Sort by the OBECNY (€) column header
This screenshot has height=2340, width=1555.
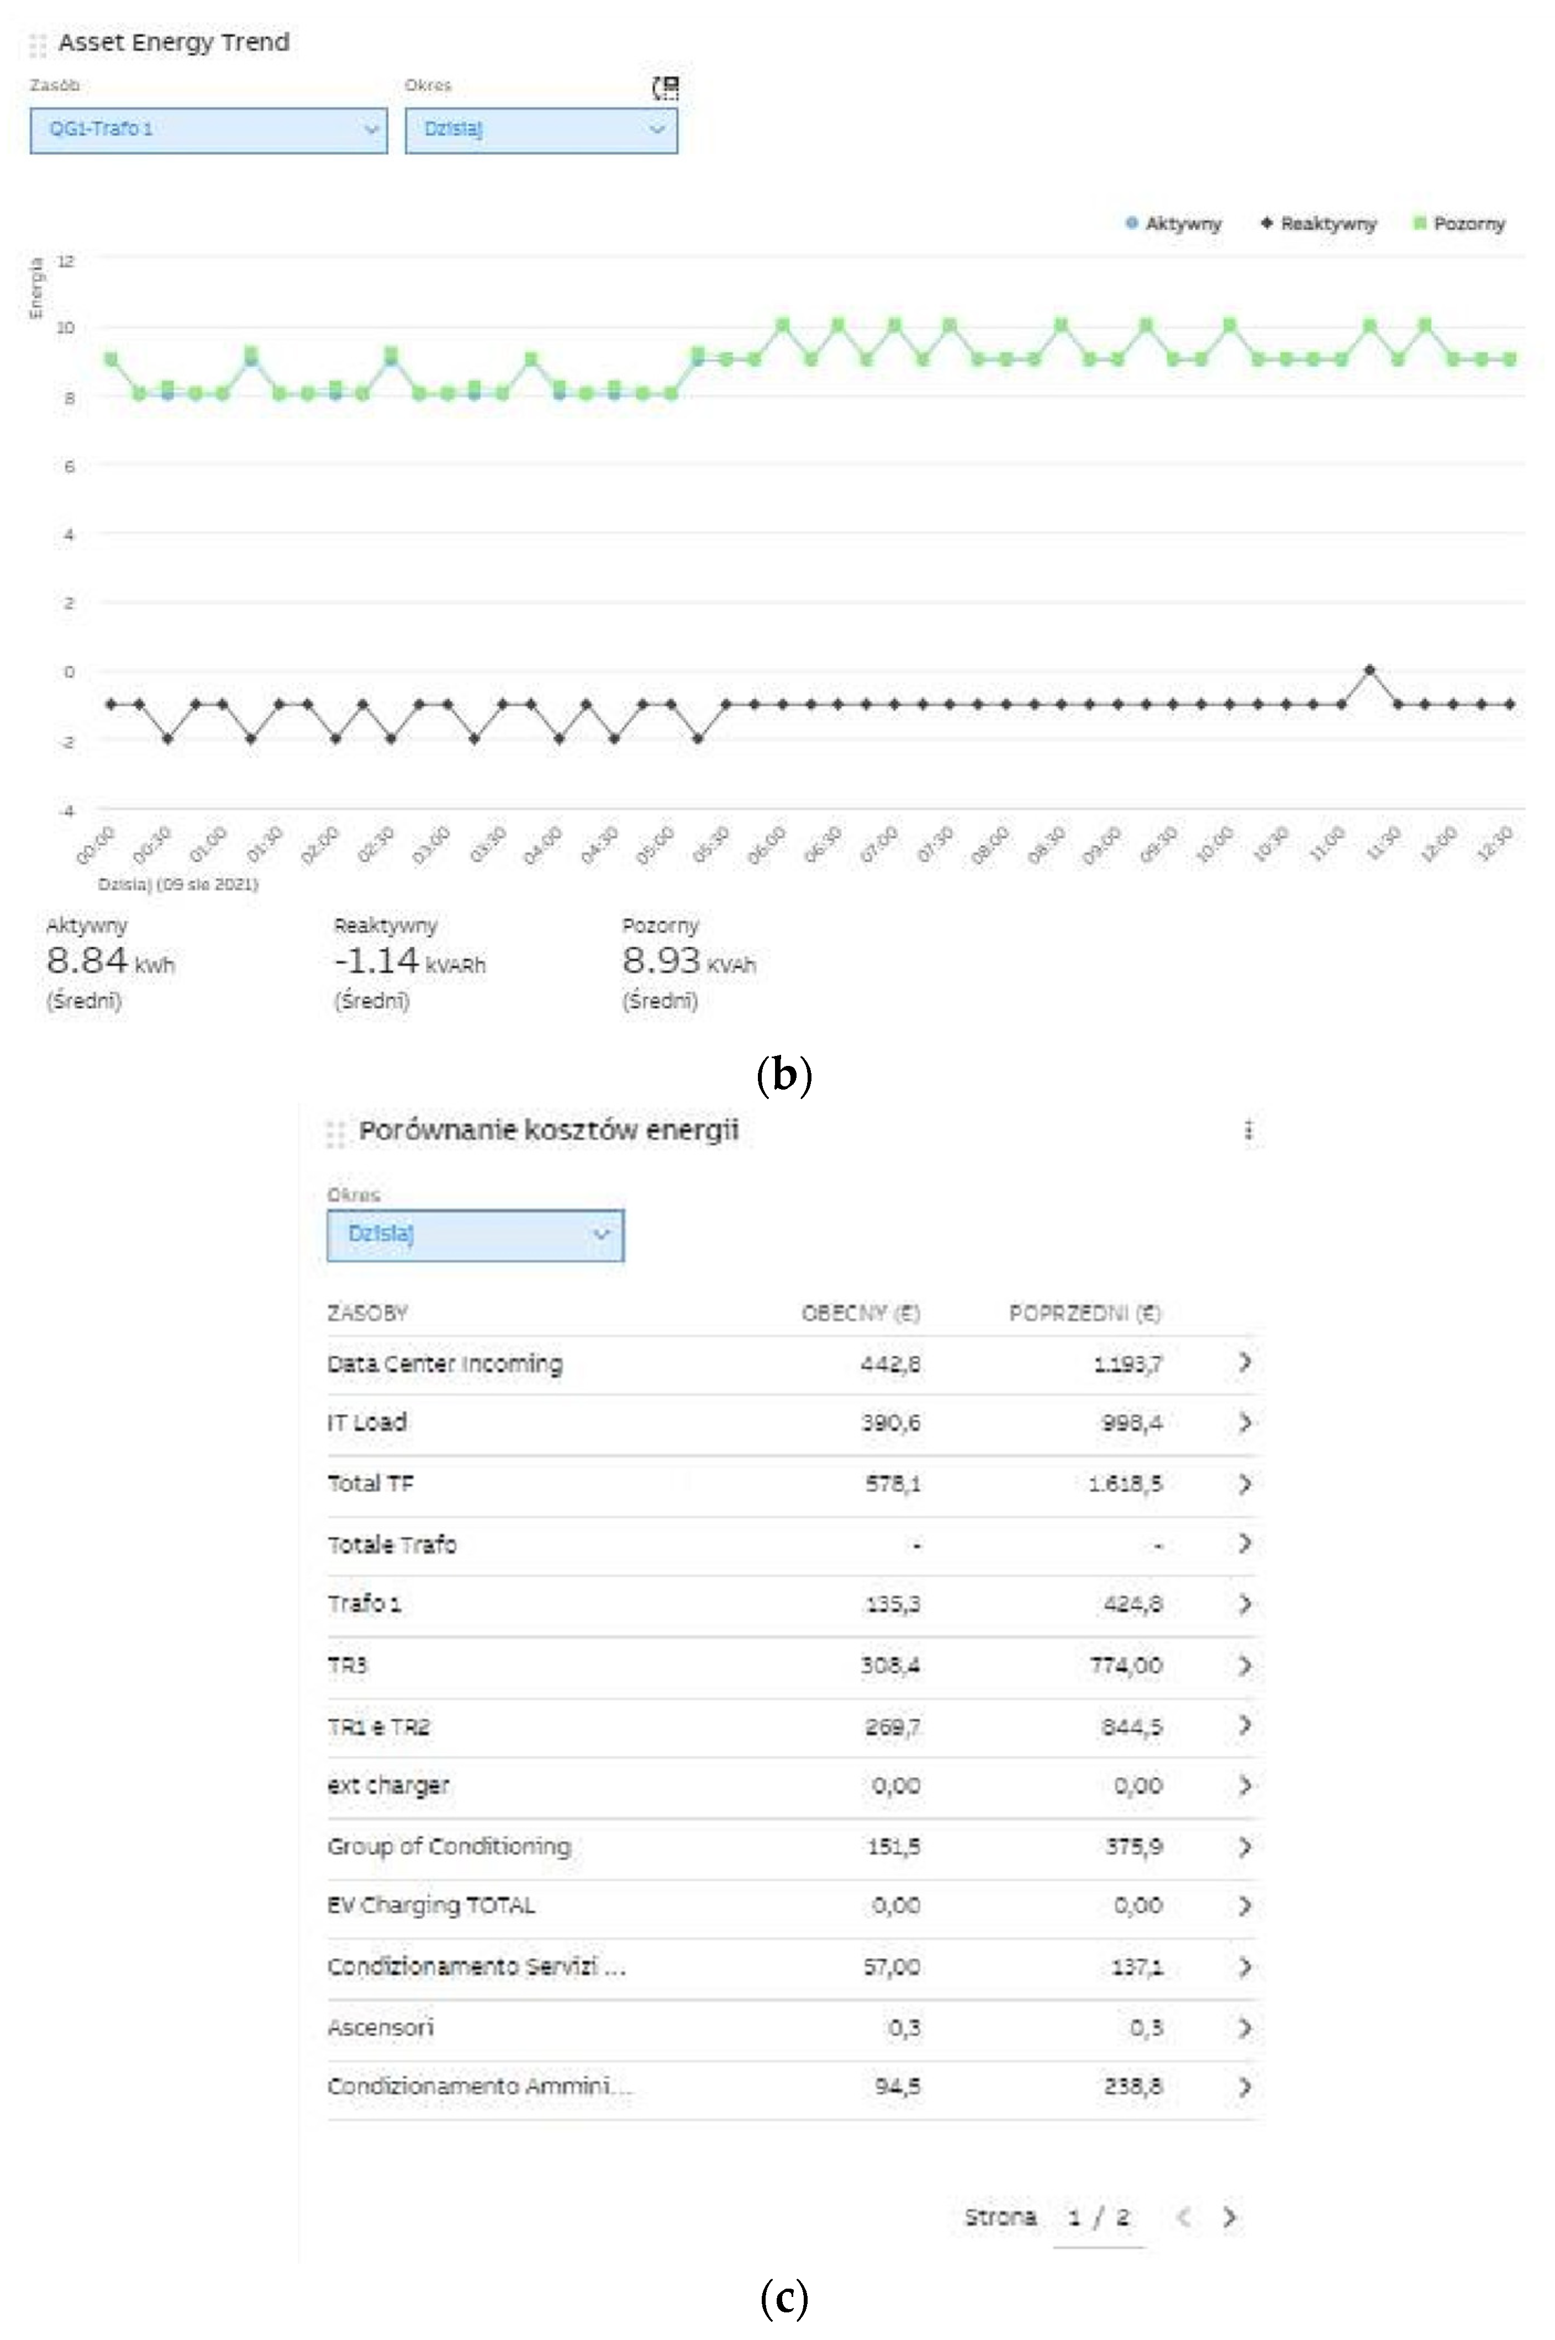pyautogui.click(x=860, y=1313)
